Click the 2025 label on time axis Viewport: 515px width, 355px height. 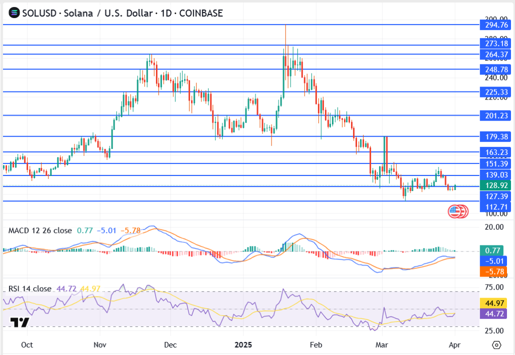pos(243,345)
